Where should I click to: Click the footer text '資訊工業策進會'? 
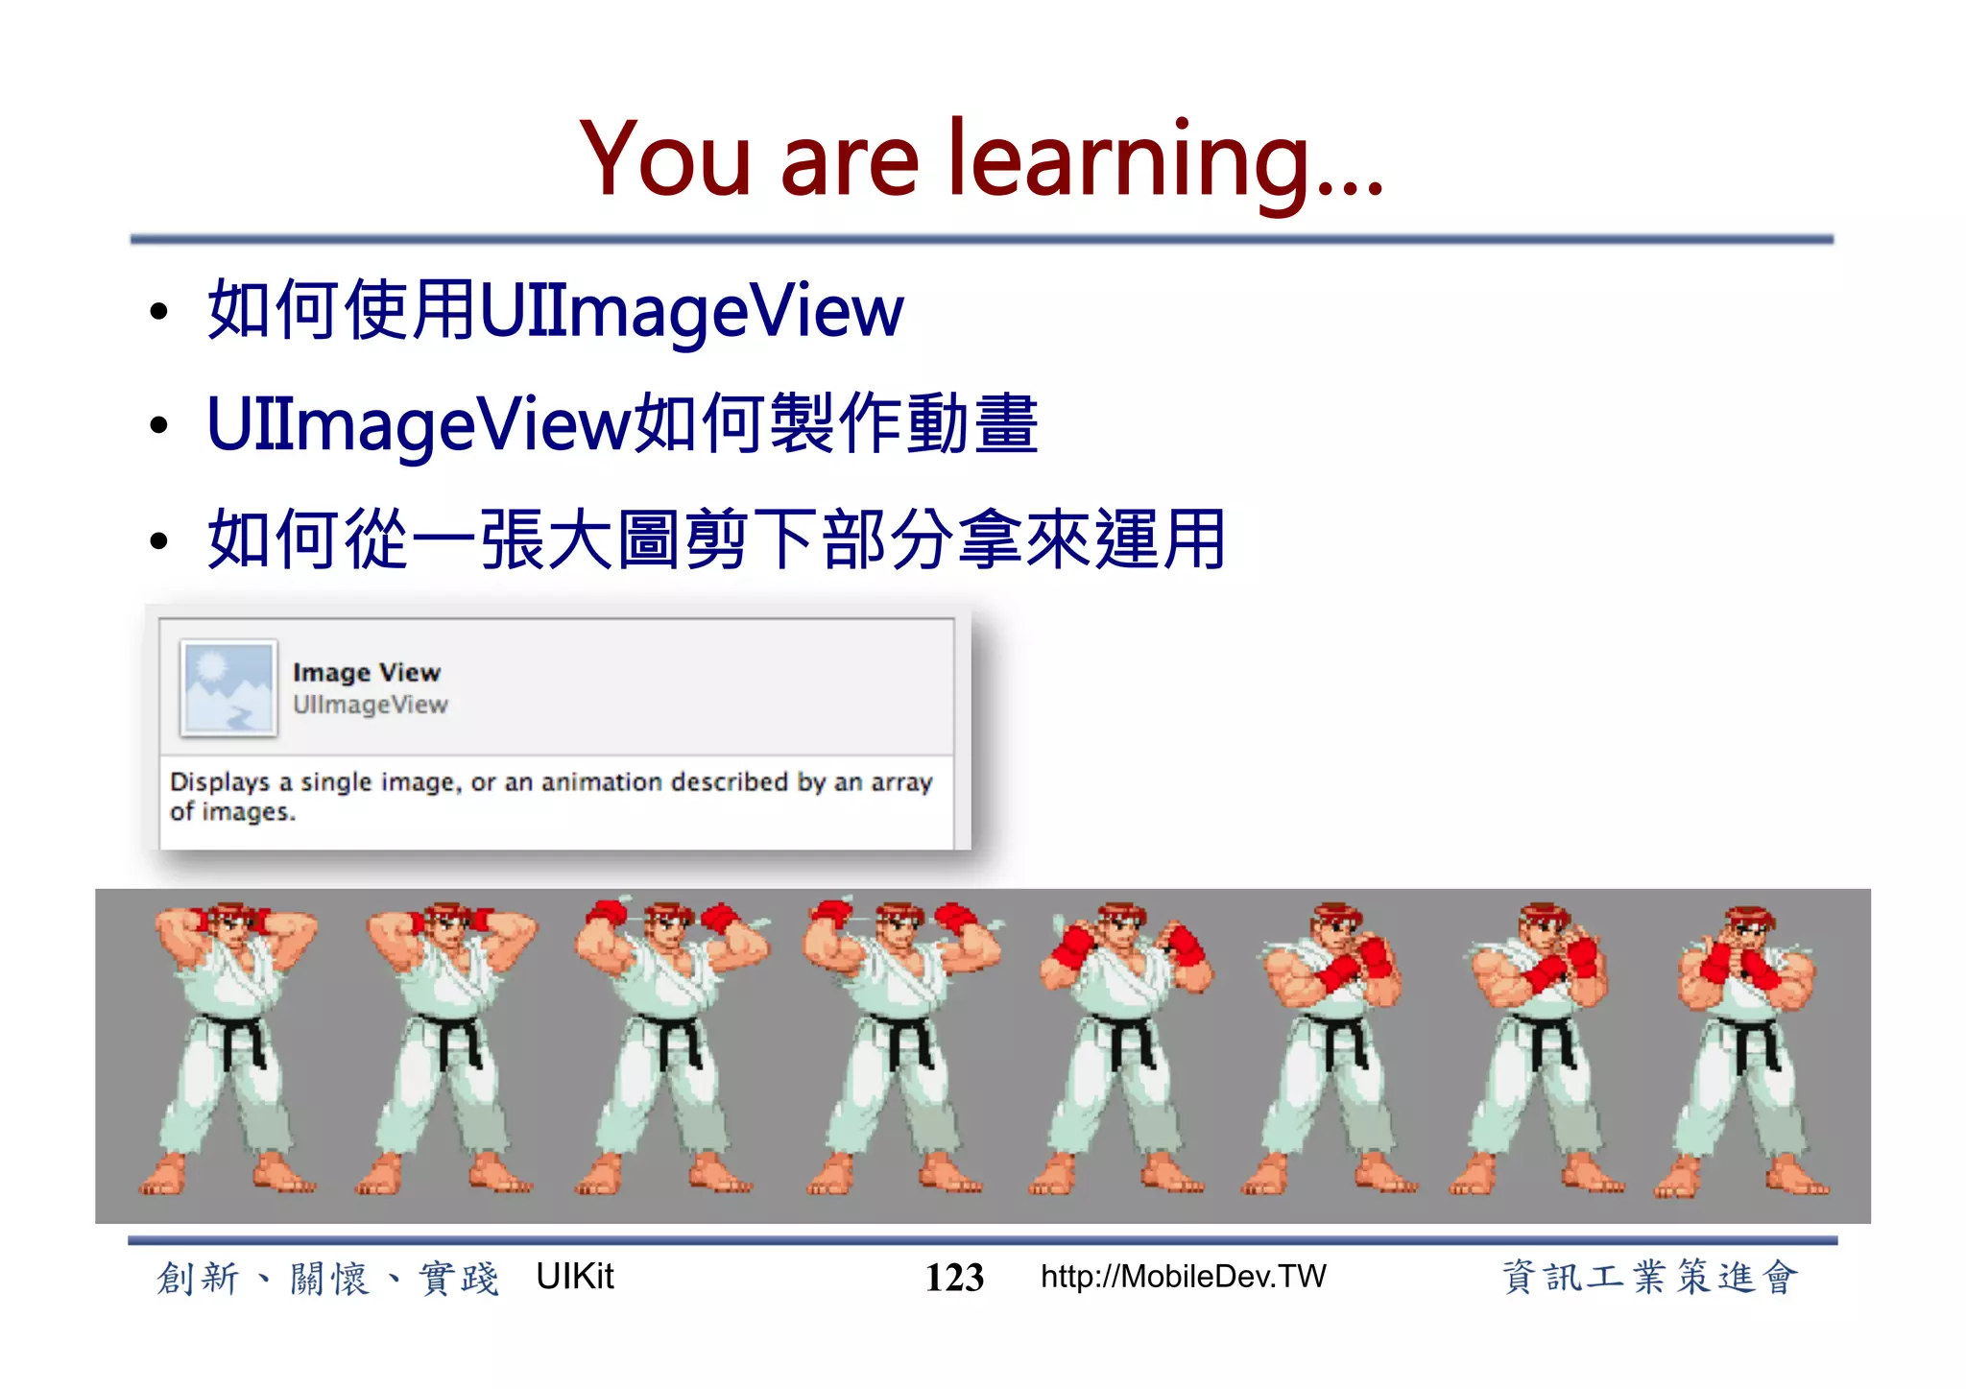click(1648, 1277)
